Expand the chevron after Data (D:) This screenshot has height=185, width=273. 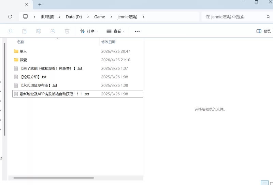tap(88, 17)
